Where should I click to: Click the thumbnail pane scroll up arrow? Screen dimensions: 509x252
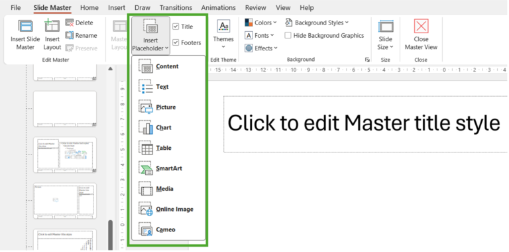coord(111,68)
